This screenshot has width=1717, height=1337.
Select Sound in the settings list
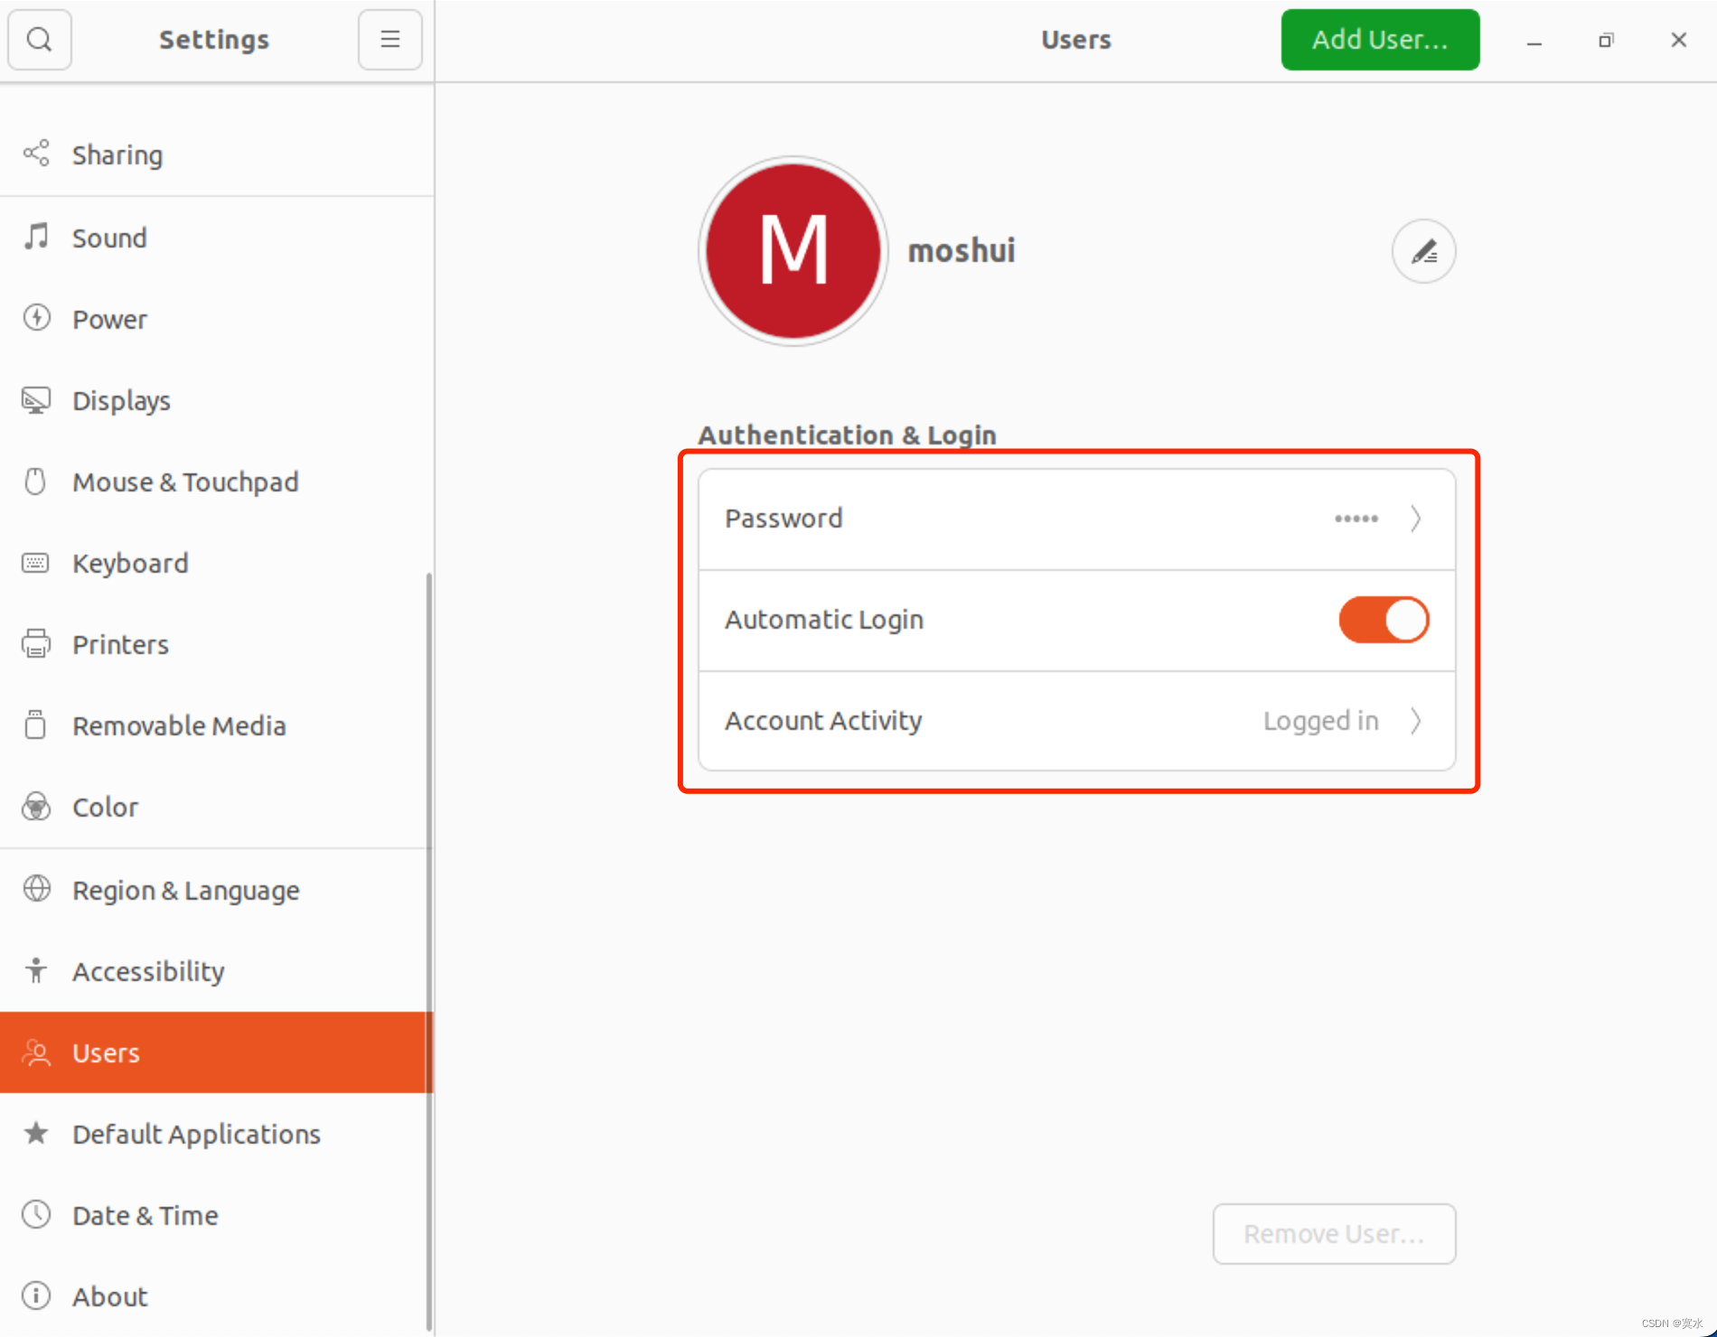coord(217,238)
